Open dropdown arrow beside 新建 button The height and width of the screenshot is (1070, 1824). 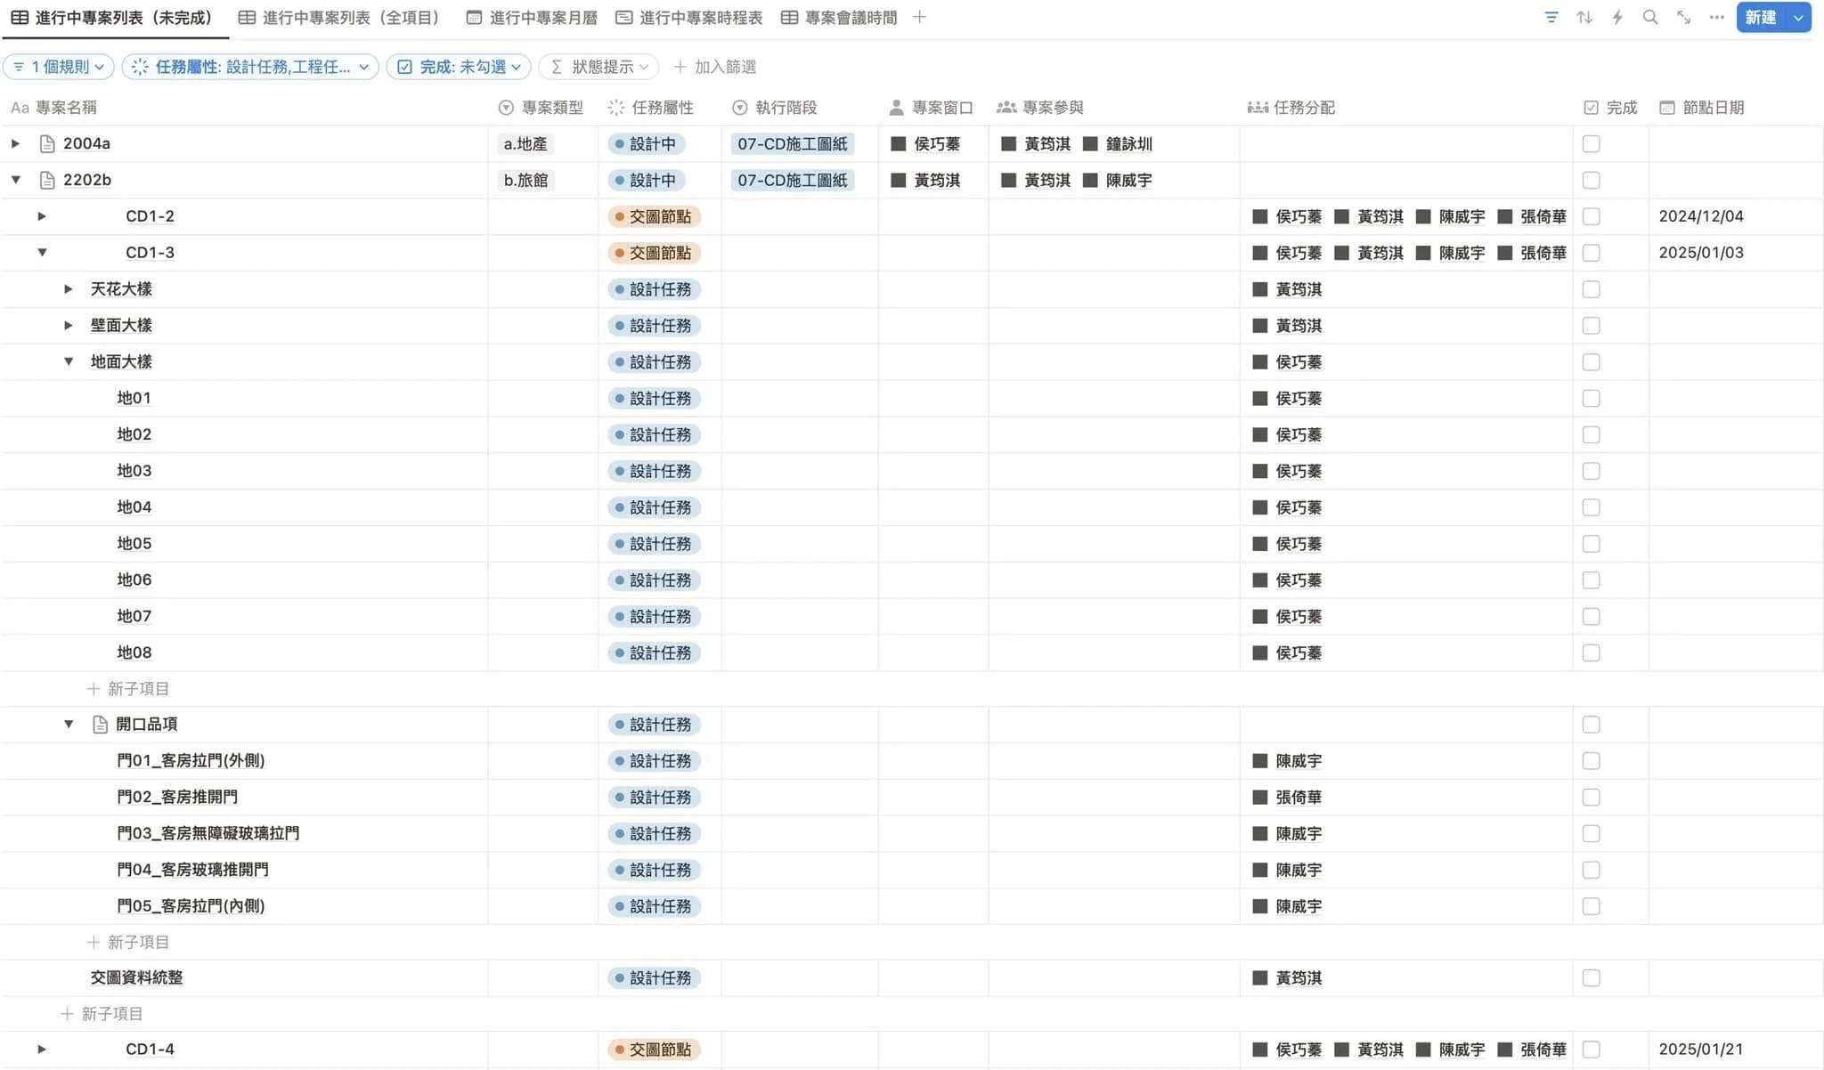[x=1798, y=18]
